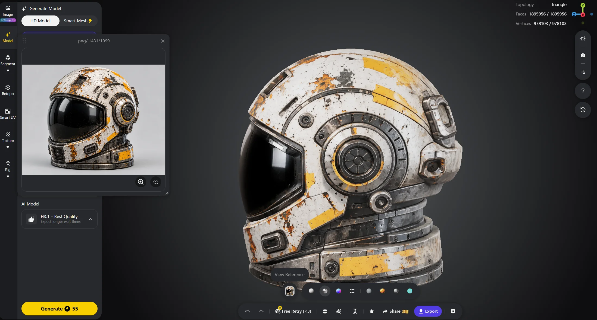Open the Rig tool
597x320 pixels.
[x=8, y=166]
